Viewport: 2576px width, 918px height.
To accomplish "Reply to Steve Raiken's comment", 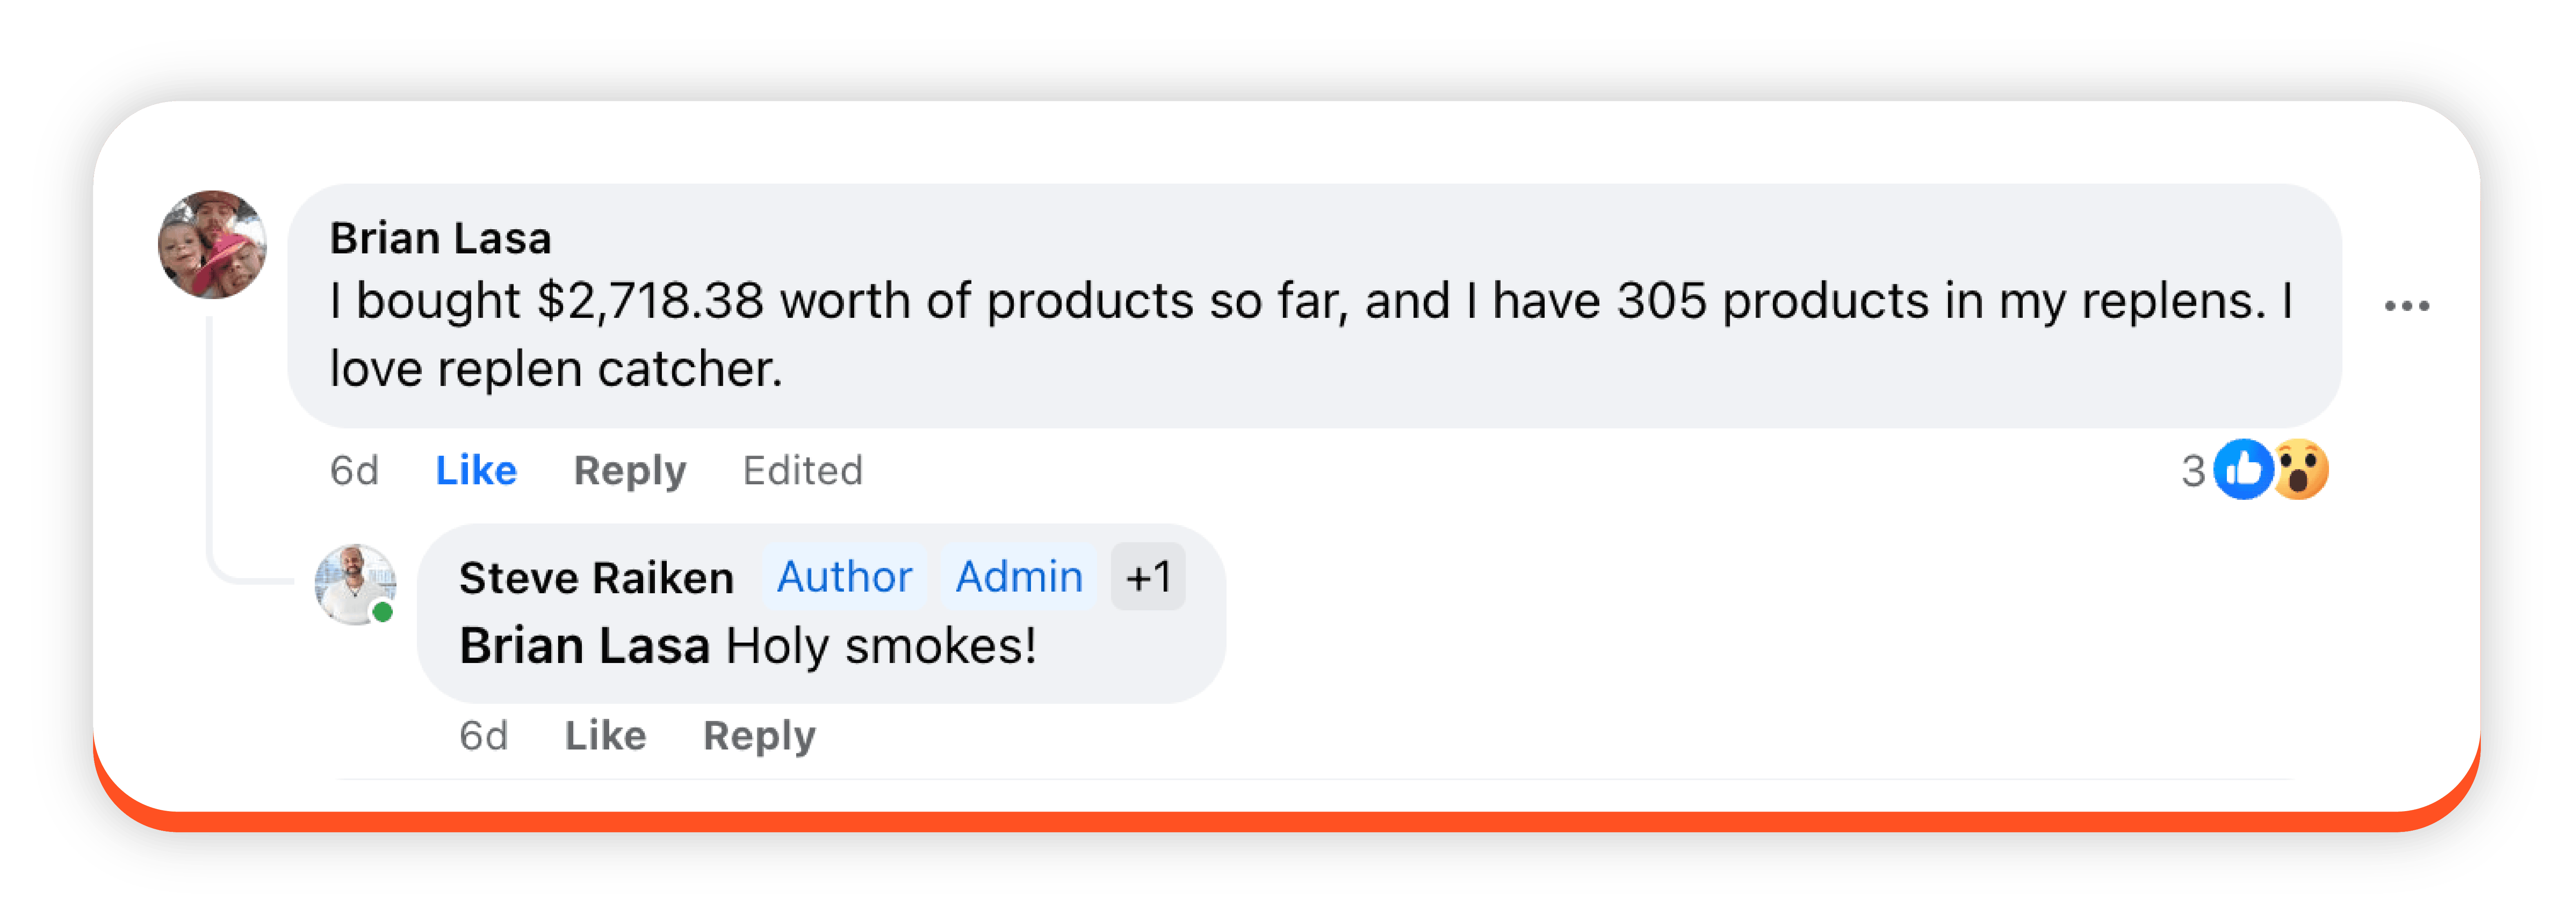I will click(x=759, y=736).
